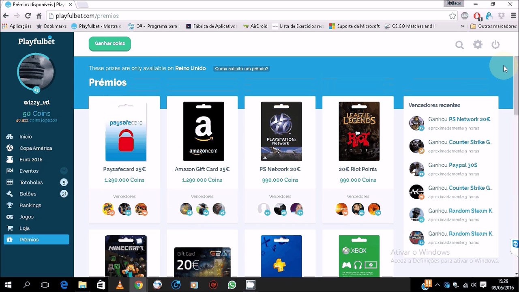Click the browser address bar
519x292 pixels.
pyautogui.click(x=249, y=16)
